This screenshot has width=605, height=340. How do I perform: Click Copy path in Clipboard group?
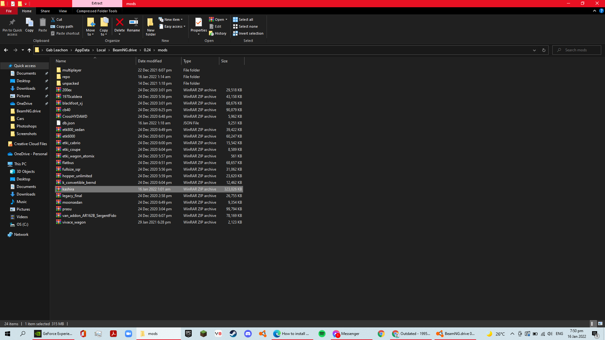click(62, 26)
